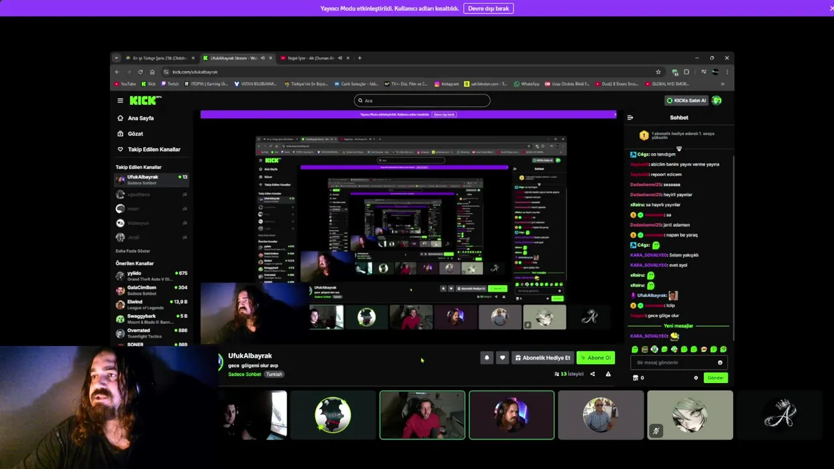Viewport: 834px width, 469px height.
Task: Open the GalaCimBom recommended channel
Action: (152, 291)
